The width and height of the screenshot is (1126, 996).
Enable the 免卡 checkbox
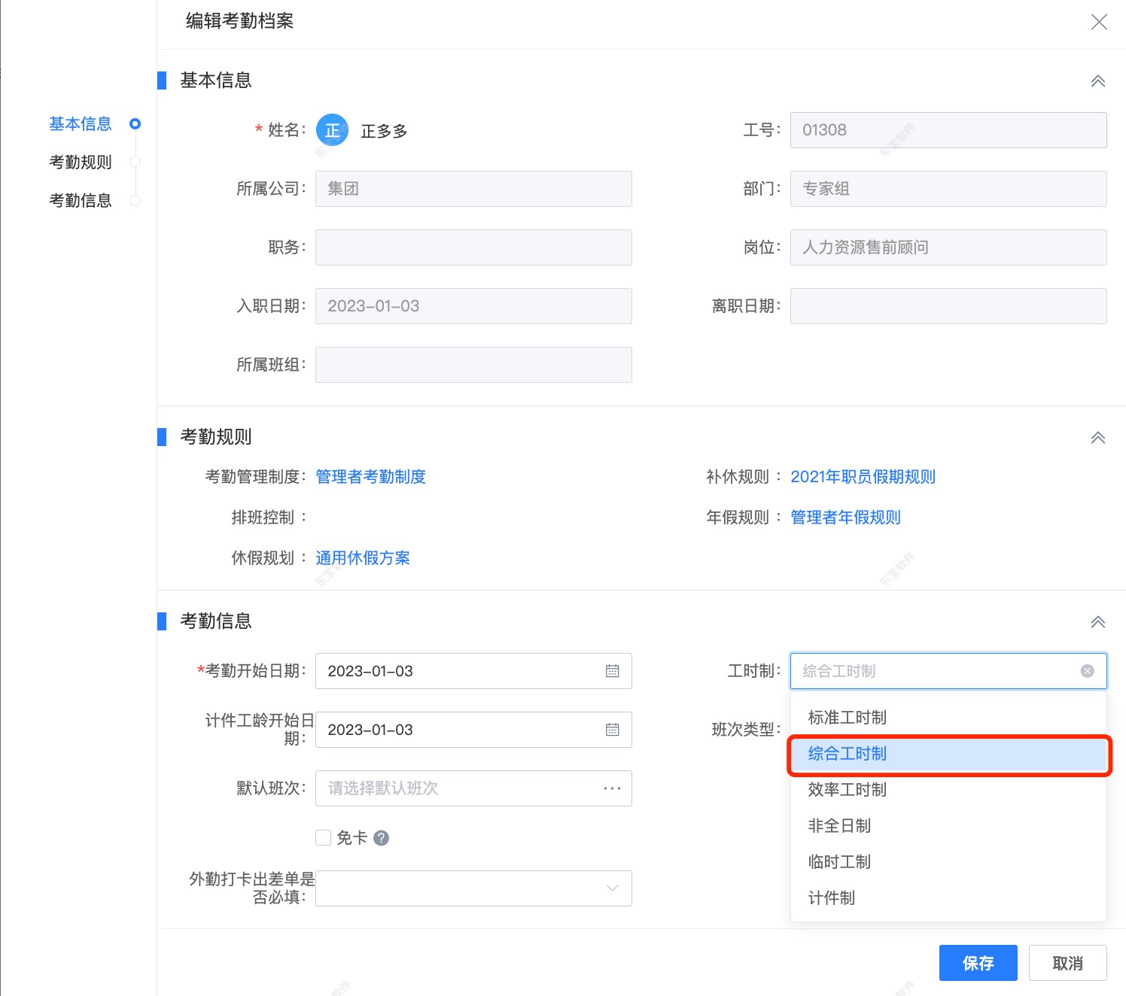324,838
